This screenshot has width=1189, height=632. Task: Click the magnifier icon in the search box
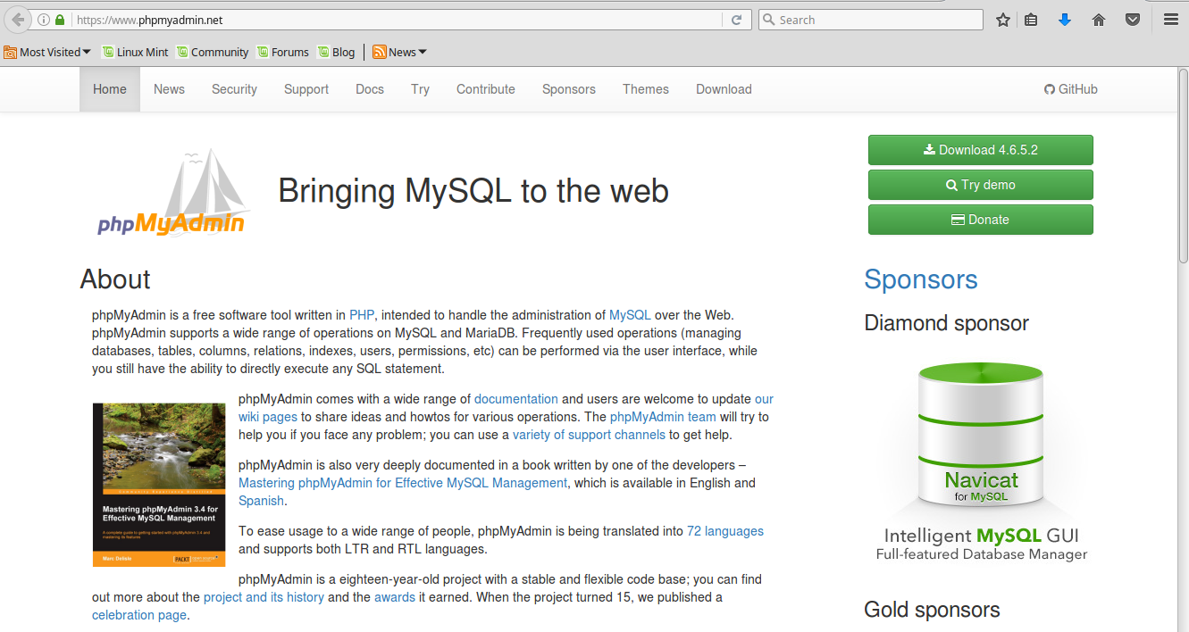point(768,20)
